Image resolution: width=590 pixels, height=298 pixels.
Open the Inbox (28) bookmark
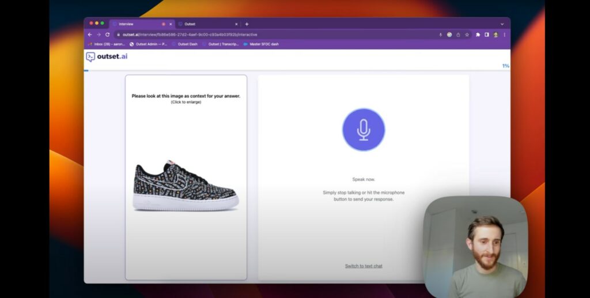click(x=107, y=44)
